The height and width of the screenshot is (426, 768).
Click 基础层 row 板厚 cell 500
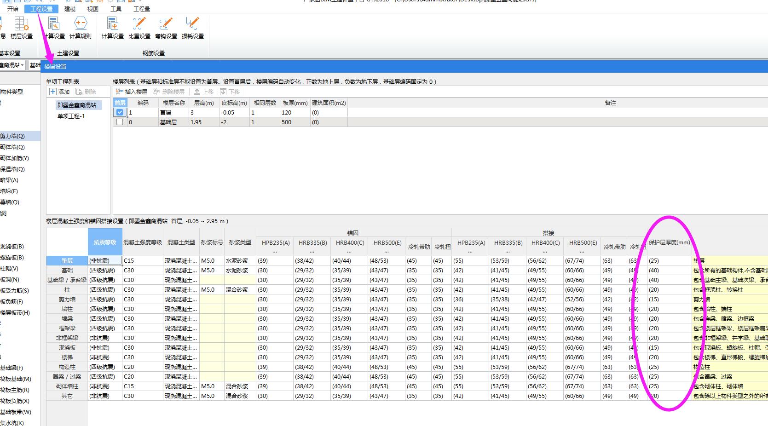click(295, 122)
